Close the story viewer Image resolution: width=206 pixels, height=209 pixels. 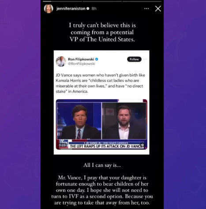158,9
